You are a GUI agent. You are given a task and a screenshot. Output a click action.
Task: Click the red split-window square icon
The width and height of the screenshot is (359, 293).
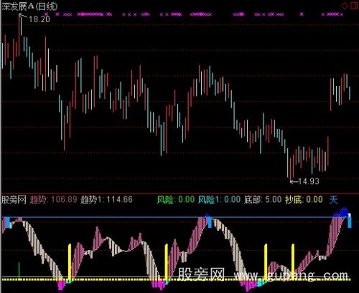click(354, 6)
